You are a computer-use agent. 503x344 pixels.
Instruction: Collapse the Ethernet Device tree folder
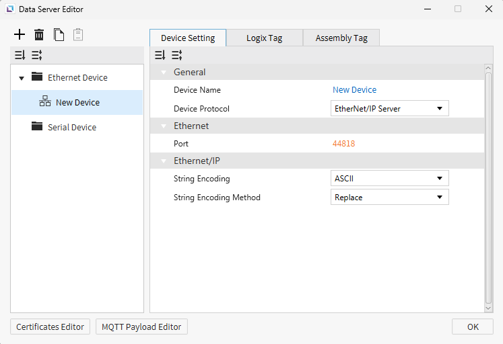click(x=22, y=78)
